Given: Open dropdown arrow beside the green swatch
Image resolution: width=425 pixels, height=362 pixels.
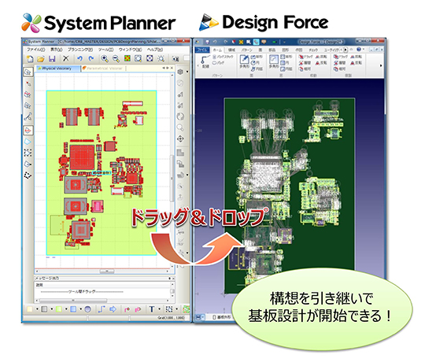Looking at the screenshot, I should pyautogui.click(x=66, y=309).
